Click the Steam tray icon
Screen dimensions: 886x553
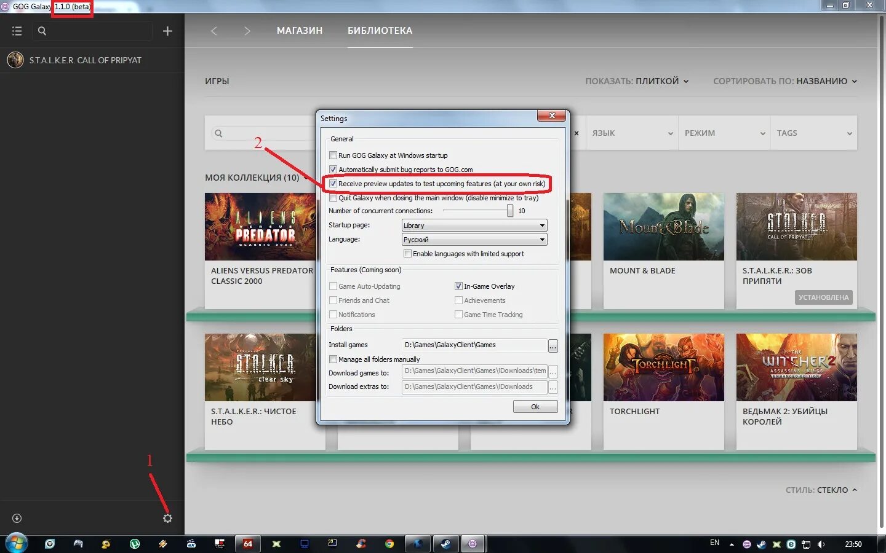point(762,544)
